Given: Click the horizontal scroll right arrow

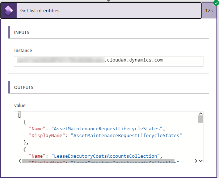Looking at the screenshot, I should pos(196,161).
